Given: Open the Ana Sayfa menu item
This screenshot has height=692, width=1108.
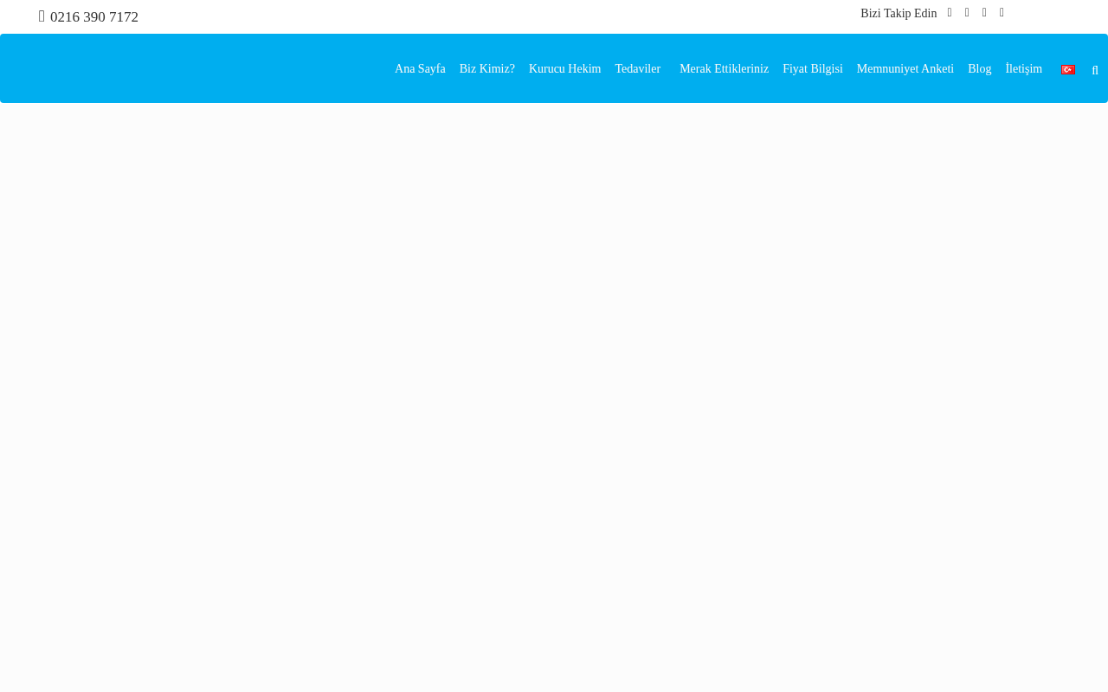Looking at the screenshot, I should coord(420,69).
